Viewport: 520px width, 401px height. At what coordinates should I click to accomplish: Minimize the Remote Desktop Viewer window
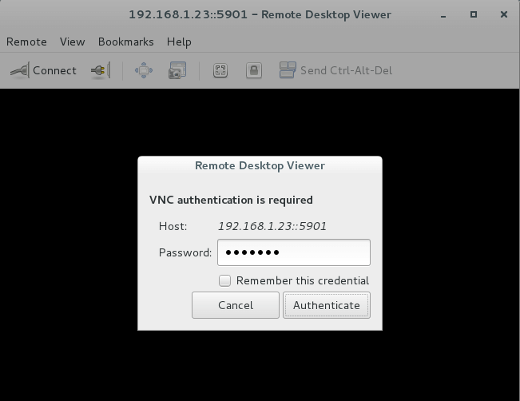[x=443, y=16]
